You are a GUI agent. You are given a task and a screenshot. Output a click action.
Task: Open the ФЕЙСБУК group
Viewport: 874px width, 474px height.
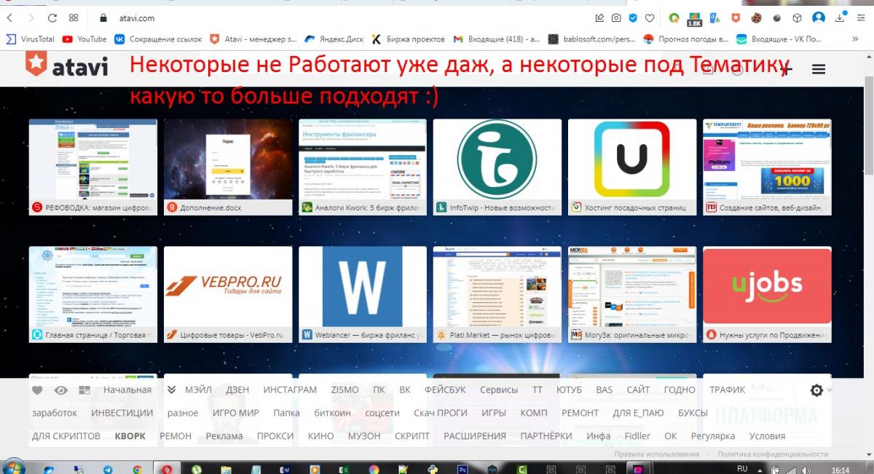445,390
